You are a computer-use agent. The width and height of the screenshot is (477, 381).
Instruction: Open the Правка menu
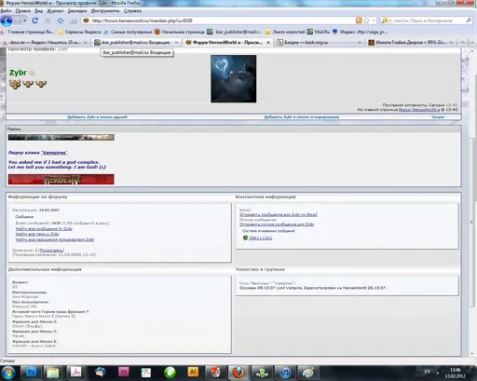(23, 11)
